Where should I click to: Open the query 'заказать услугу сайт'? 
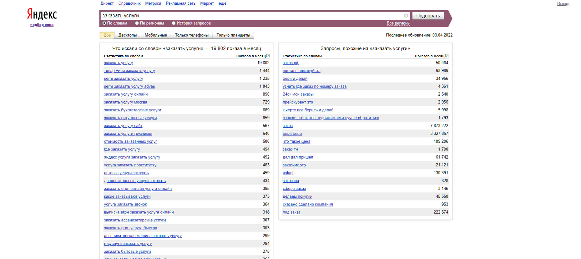[x=123, y=126]
